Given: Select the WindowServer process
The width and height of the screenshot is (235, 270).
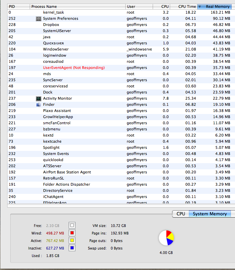Looking at the screenshot, I should click(56, 49).
